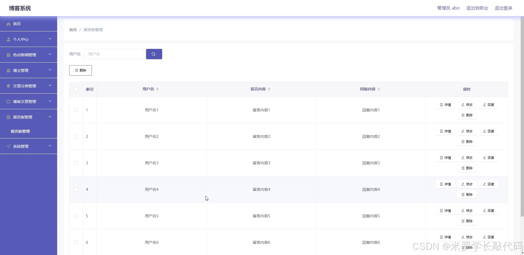Check the checkbox for row 1
The width and height of the screenshot is (524, 255).
[x=76, y=110]
